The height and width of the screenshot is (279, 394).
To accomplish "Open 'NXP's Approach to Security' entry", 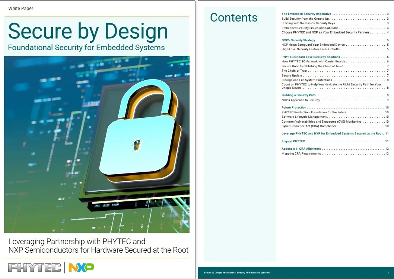I will pos(335,100).
